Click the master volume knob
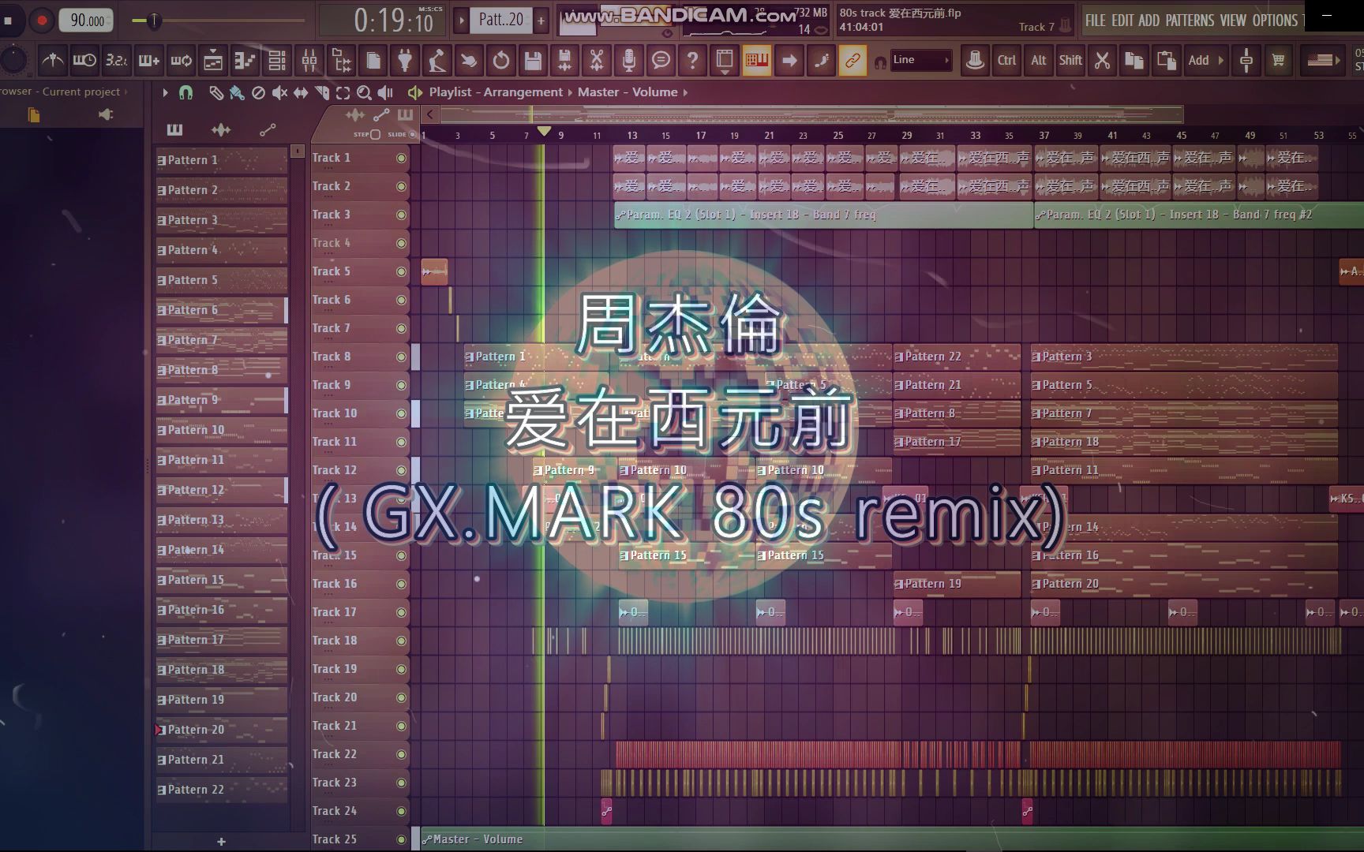Viewport: 1364px width, 852px height. coord(13,60)
